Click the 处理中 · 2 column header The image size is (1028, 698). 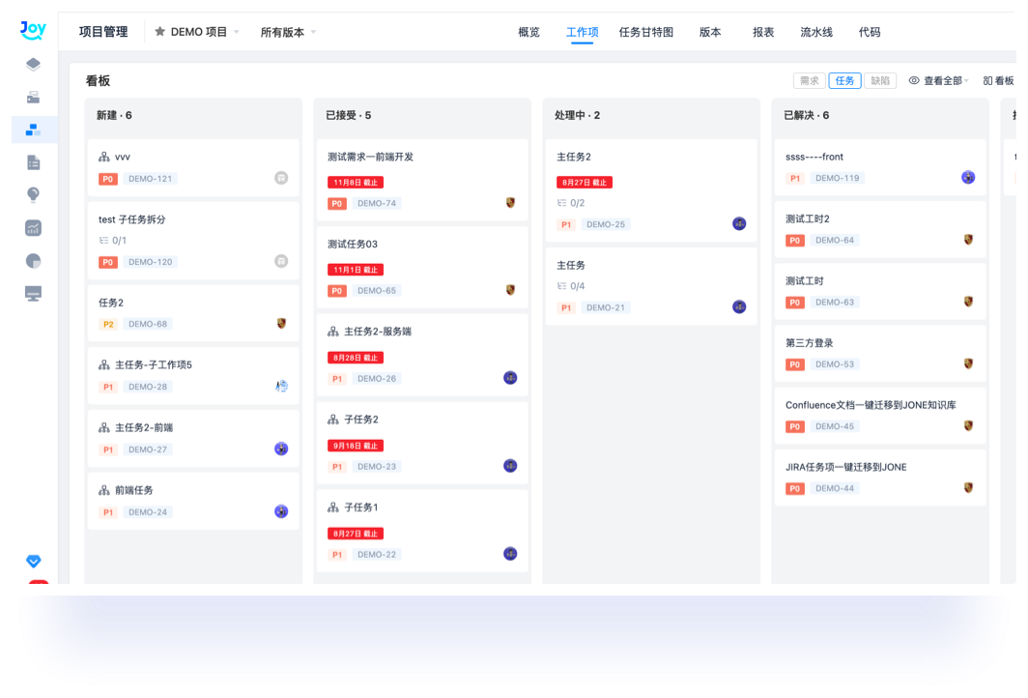(x=577, y=115)
